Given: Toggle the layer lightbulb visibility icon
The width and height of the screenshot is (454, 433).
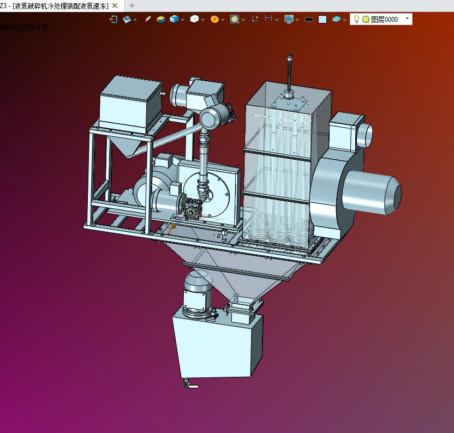Looking at the screenshot, I should [x=356, y=20].
